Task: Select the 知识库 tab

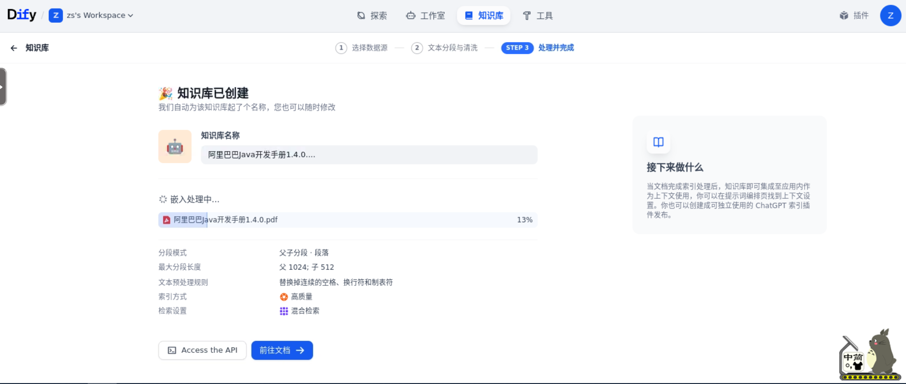Action: pos(484,16)
